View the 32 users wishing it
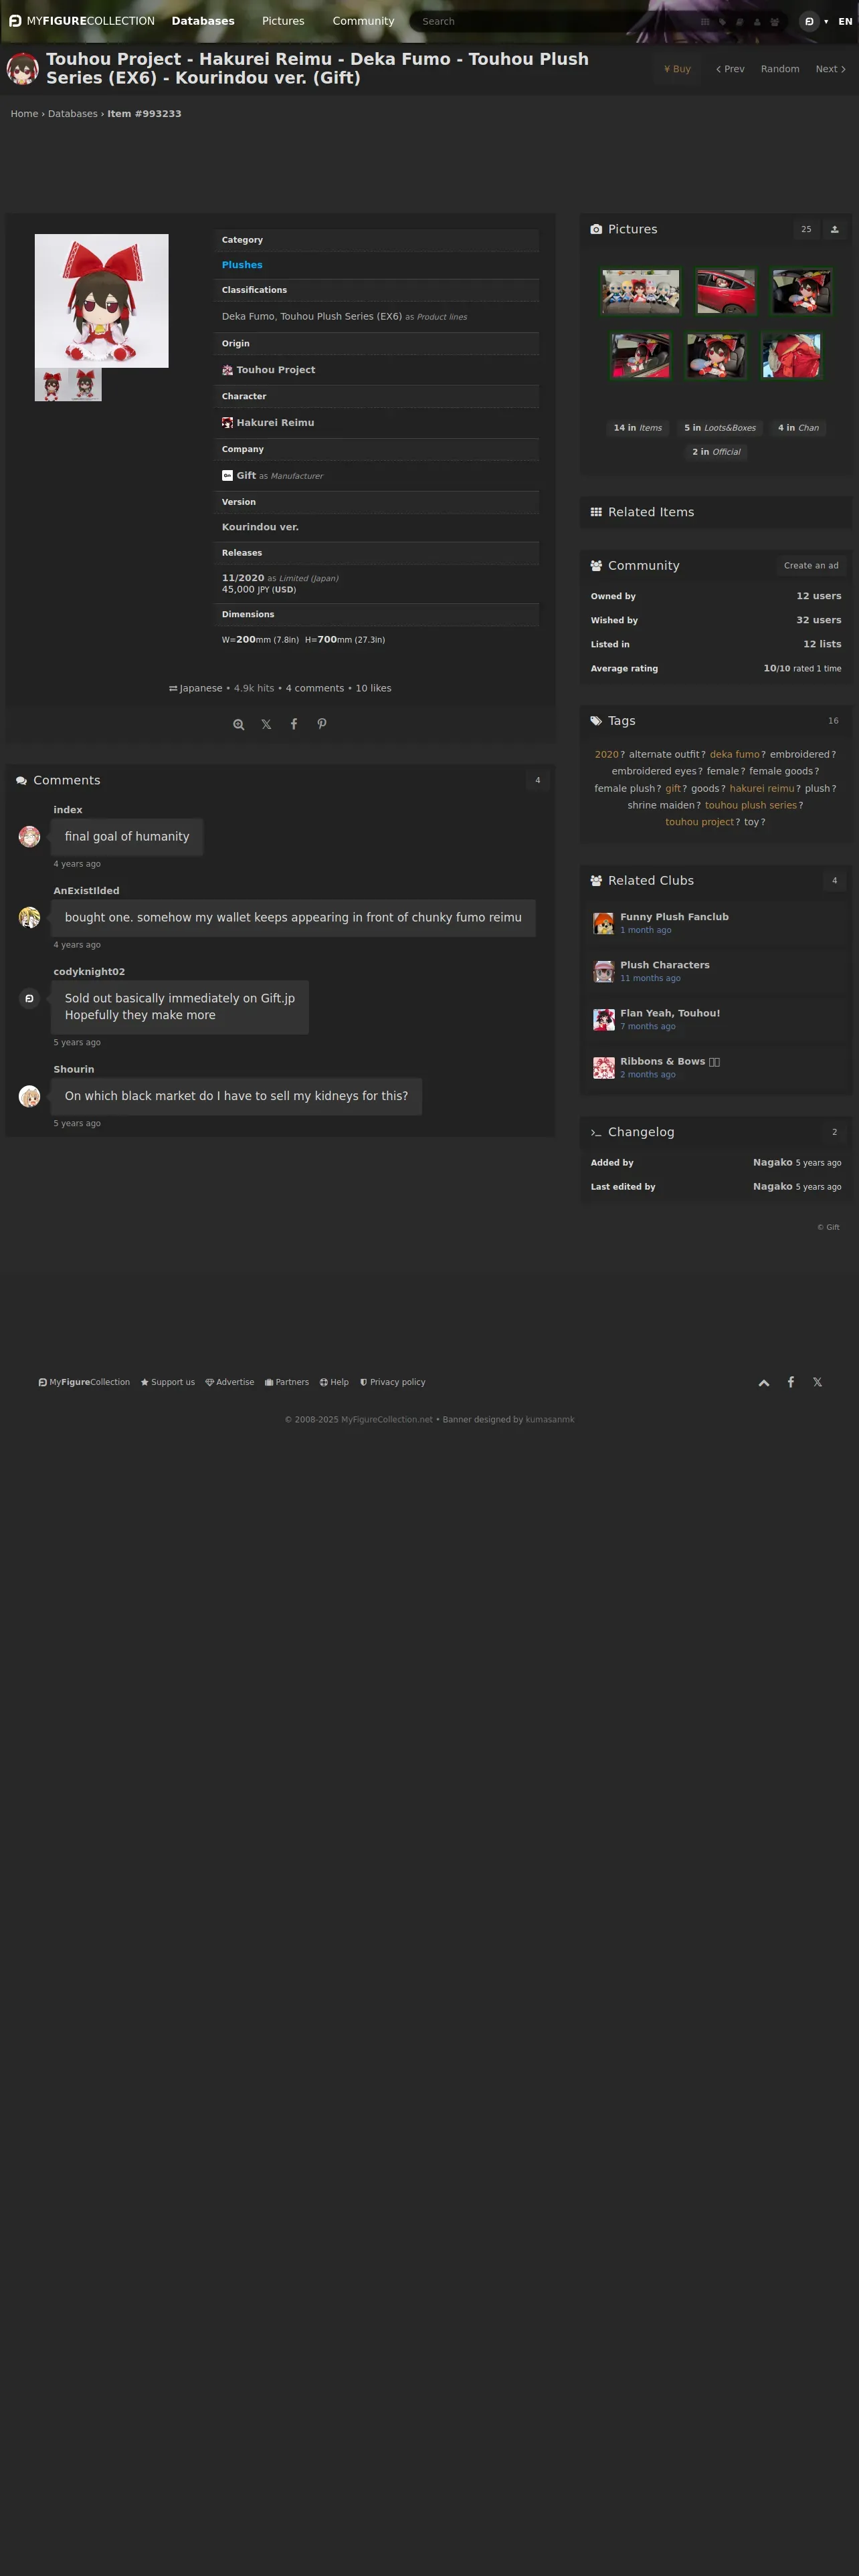The width and height of the screenshot is (859, 2576). coord(818,620)
